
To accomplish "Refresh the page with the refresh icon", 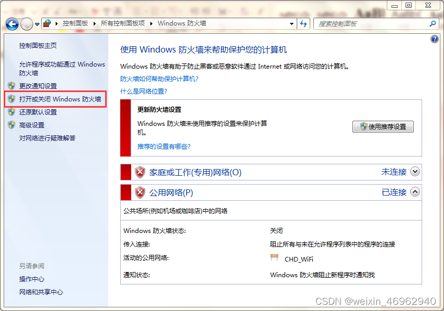I will [x=303, y=24].
